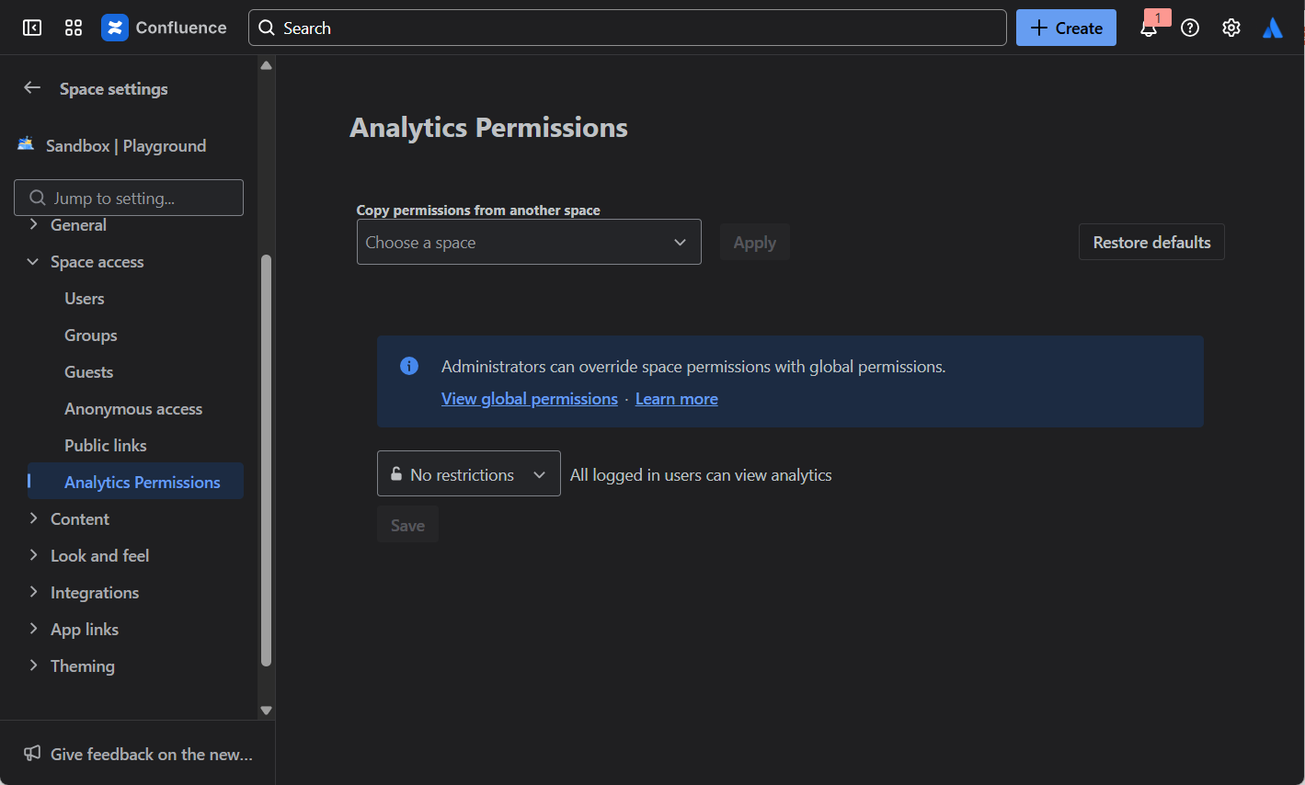Open Anonymous access settings
This screenshot has height=785, width=1305.
[133, 408]
